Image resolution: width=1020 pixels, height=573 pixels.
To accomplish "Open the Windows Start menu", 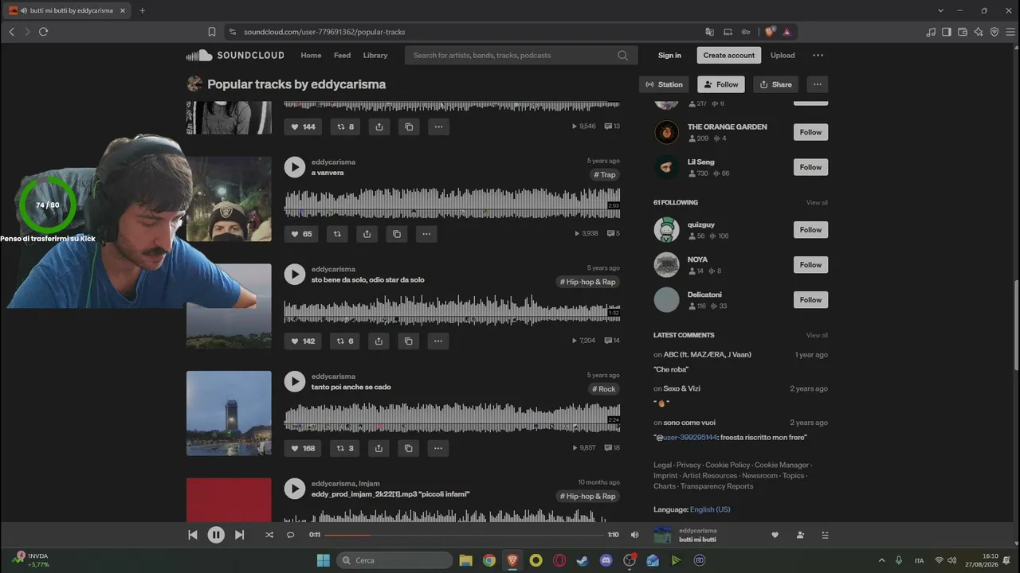I will (324, 560).
